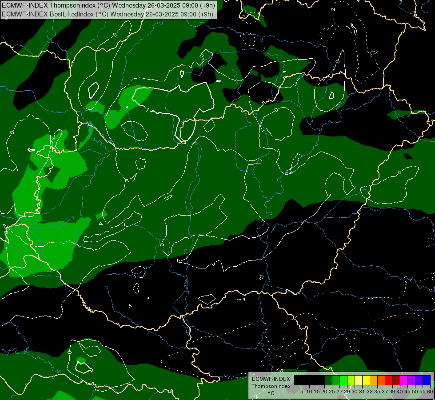This screenshot has width=435, height=400.
Task: Click the legend tick value '20'
Action: (x=324, y=392)
